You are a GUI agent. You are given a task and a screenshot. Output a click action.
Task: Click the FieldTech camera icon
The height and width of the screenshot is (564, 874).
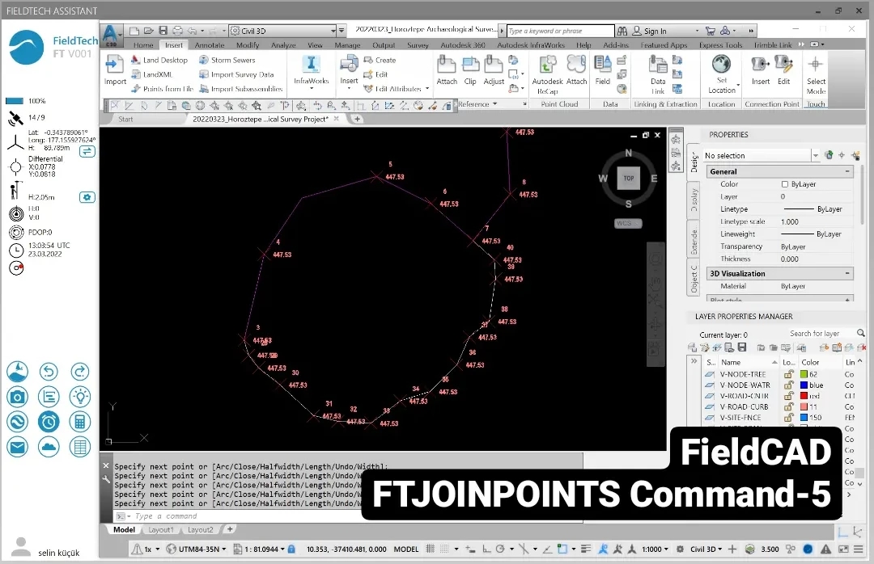[17, 397]
